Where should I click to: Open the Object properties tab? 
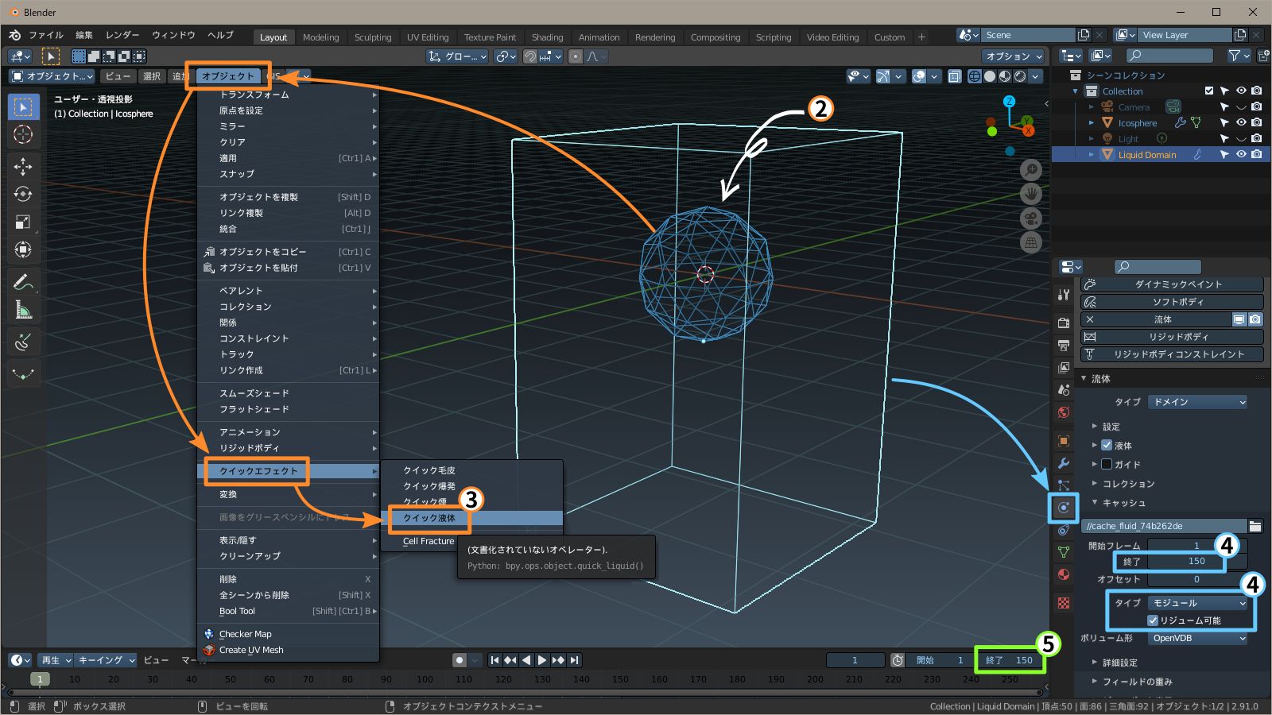tap(1064, 441)
